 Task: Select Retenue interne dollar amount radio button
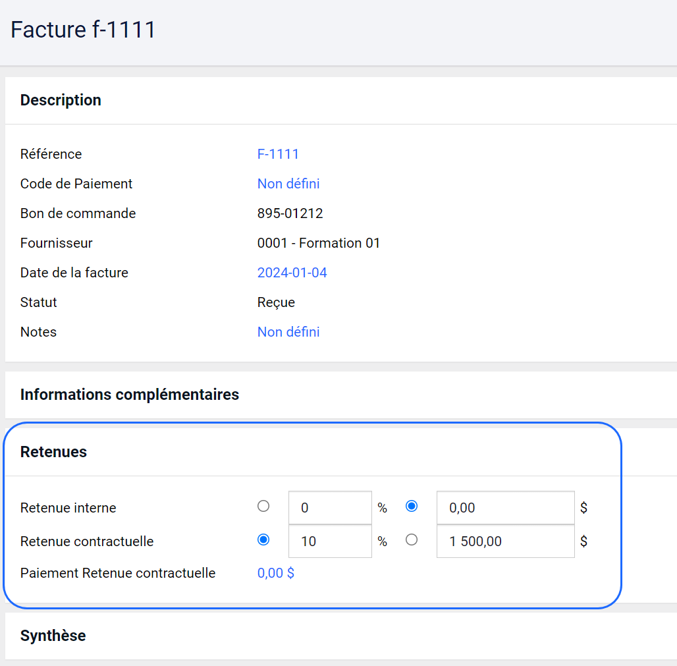pos(412,506)
